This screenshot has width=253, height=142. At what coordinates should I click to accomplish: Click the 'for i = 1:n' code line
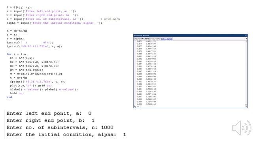pyautogui.click(x=16, y=54)
